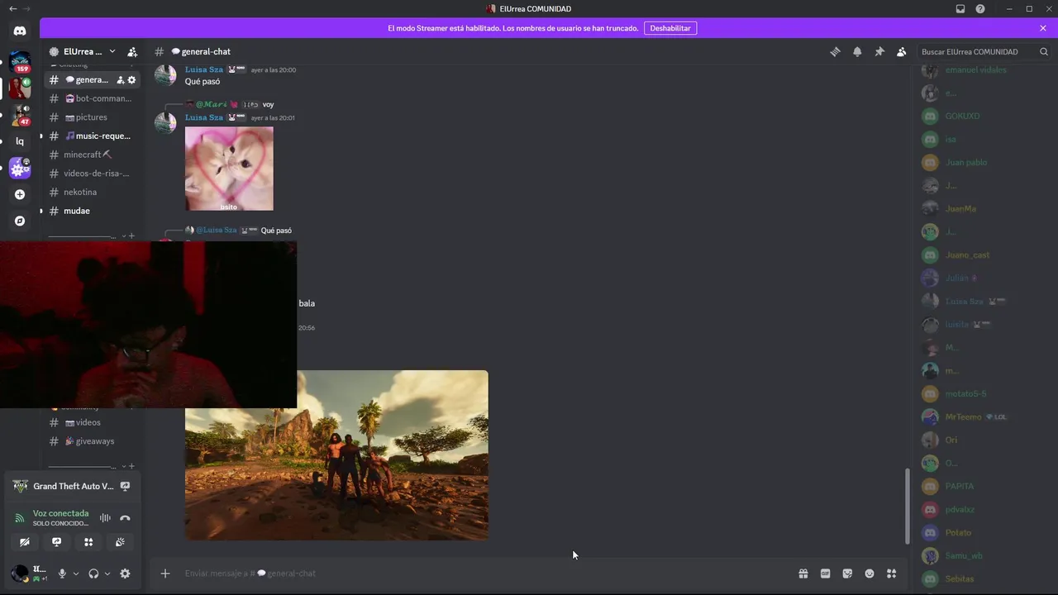Select the music-requests channel
The width and height of the screenshot is (1058, 595).
tap(92, 136)
